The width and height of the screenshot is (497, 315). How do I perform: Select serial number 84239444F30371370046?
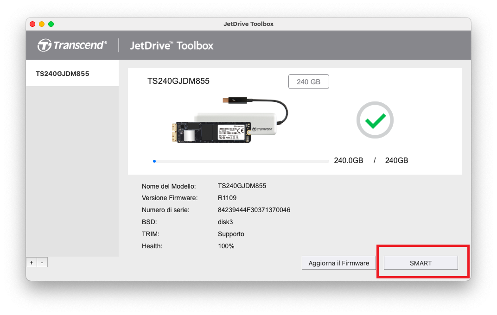(x=254, y=210)
